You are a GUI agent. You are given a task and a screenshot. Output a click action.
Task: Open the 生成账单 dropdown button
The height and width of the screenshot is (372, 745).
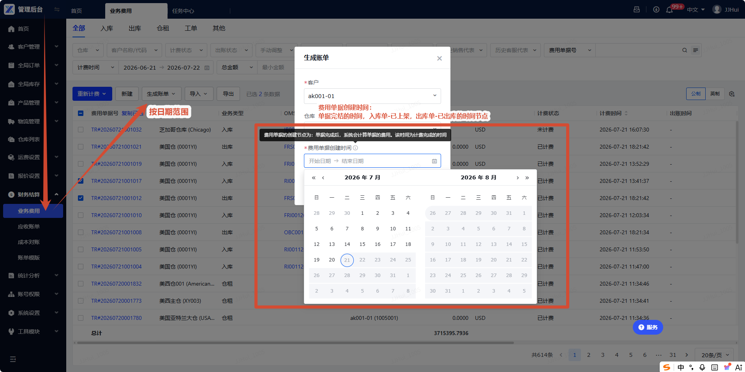coord(161,94)
